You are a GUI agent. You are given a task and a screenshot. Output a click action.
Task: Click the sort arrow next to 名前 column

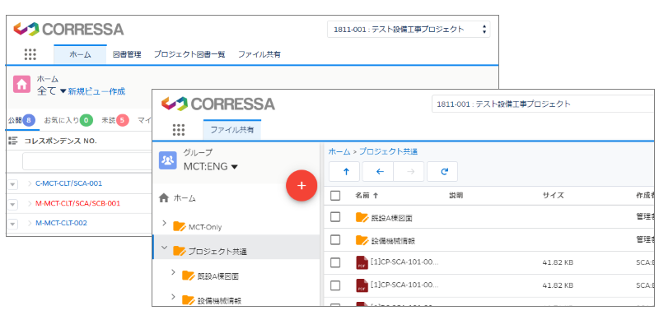[376, 196]
